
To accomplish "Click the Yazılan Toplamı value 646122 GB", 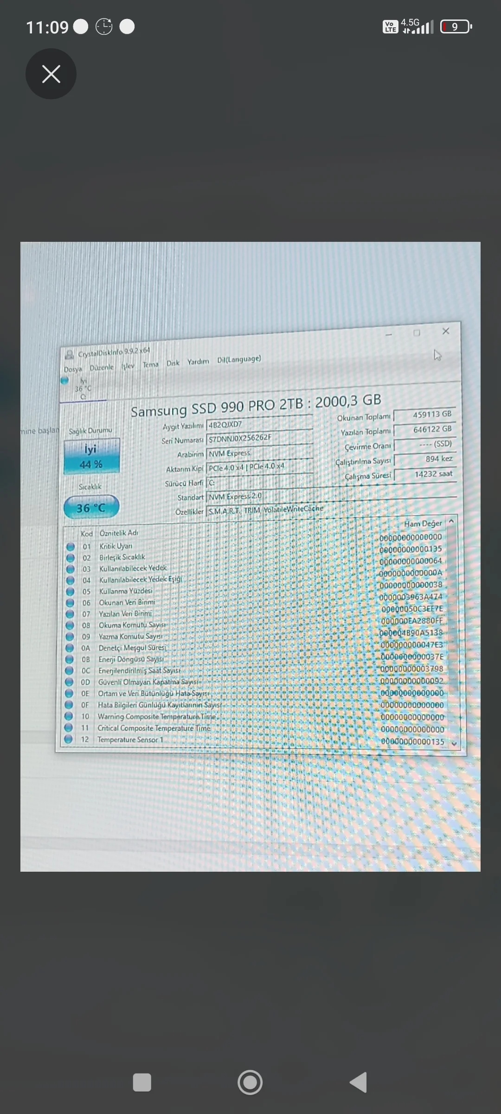I will click(x=425, y=429).
